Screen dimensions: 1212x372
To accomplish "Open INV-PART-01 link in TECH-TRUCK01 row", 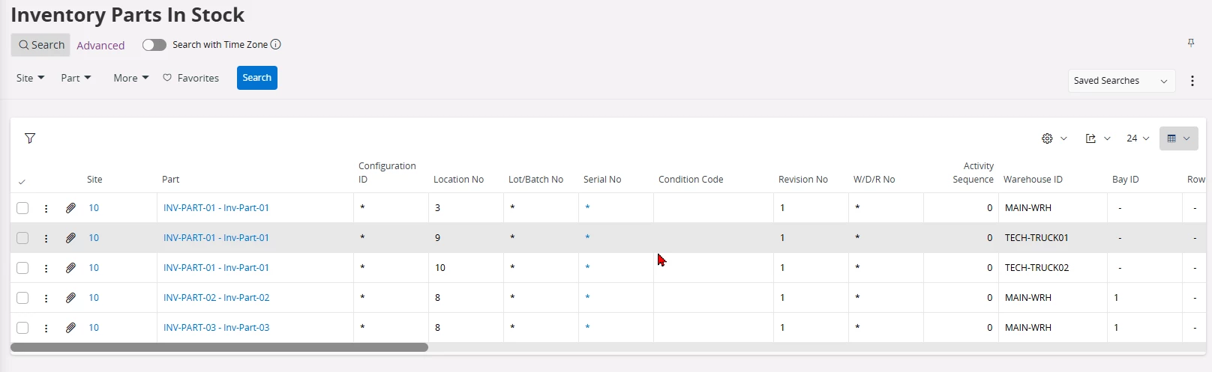I will 216,238.
